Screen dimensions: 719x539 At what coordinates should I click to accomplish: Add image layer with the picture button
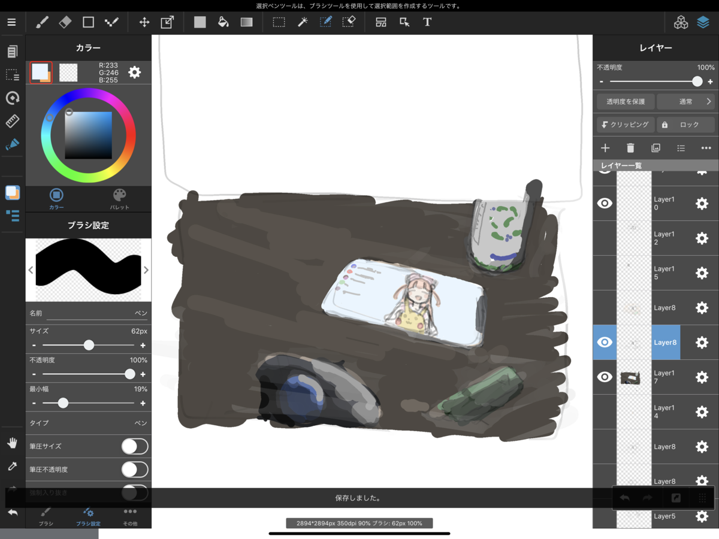(655, 148)
